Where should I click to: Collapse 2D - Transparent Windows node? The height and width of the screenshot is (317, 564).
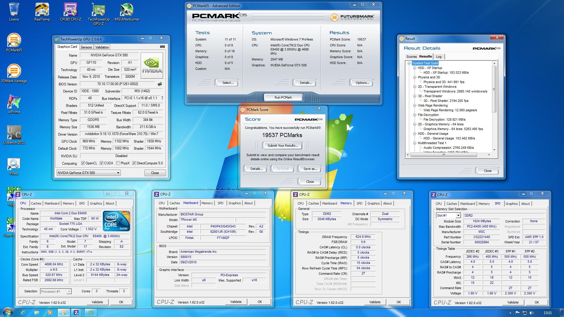[x=415, y=87]
